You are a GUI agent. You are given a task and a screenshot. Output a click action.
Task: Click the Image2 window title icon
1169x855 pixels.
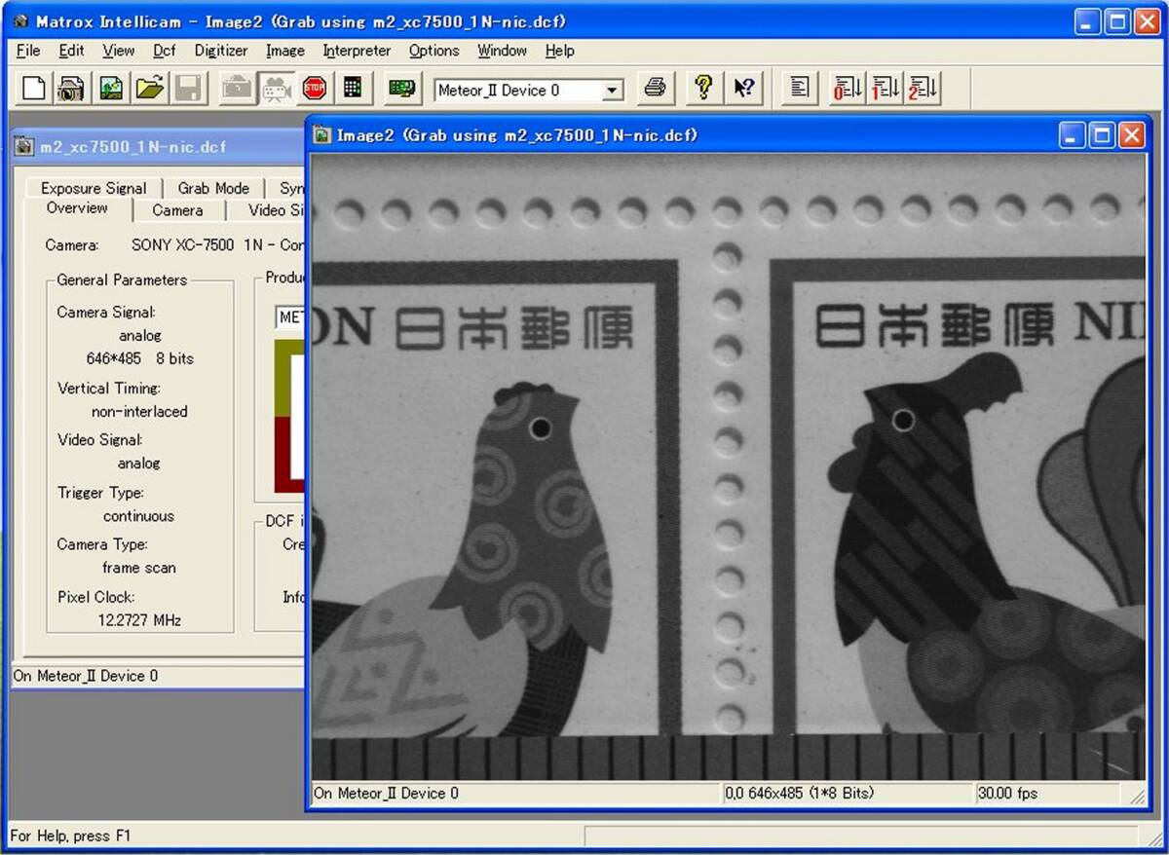click(322, 135)
